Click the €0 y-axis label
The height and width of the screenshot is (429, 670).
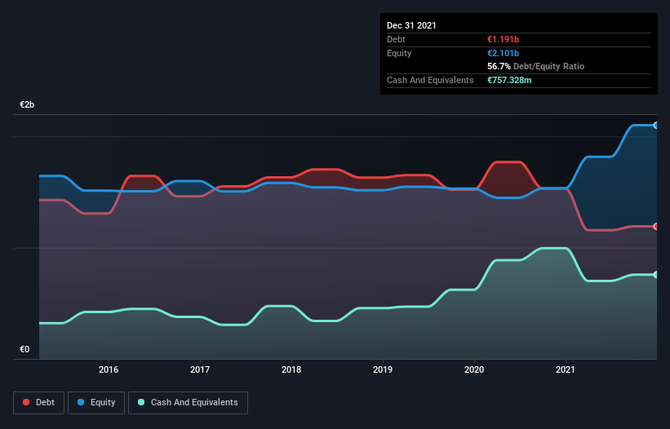click(24, 349)
